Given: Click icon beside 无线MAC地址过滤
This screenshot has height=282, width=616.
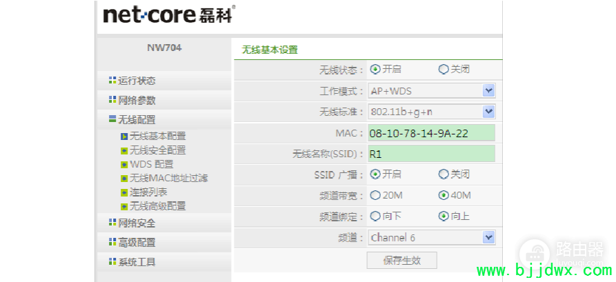Looking at the screenshot, I should (x=124, y=178).
